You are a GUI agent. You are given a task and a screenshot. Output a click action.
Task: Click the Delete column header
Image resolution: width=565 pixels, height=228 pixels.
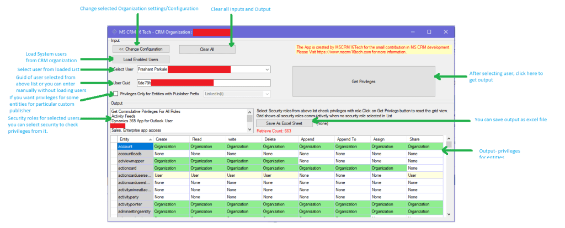click(280, 139)
